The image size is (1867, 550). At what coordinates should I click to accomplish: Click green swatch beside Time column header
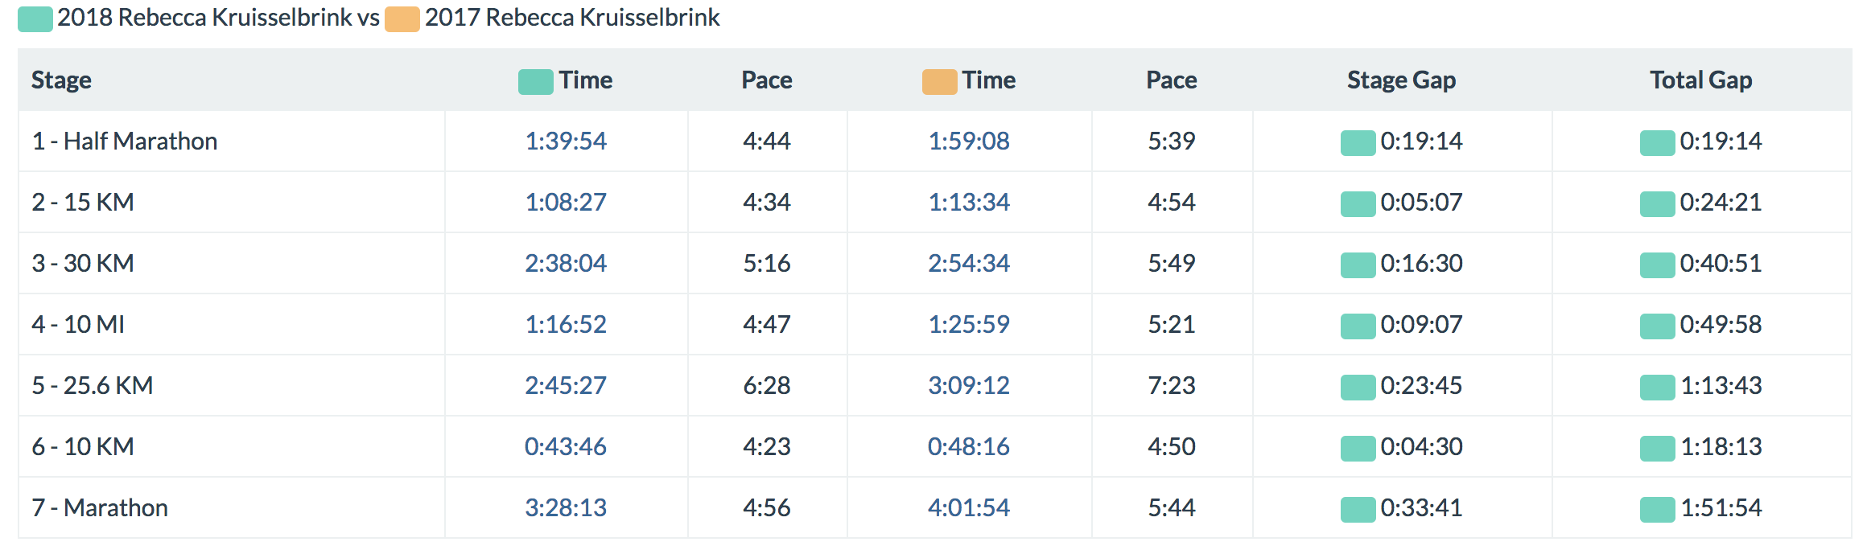(535, 81)
